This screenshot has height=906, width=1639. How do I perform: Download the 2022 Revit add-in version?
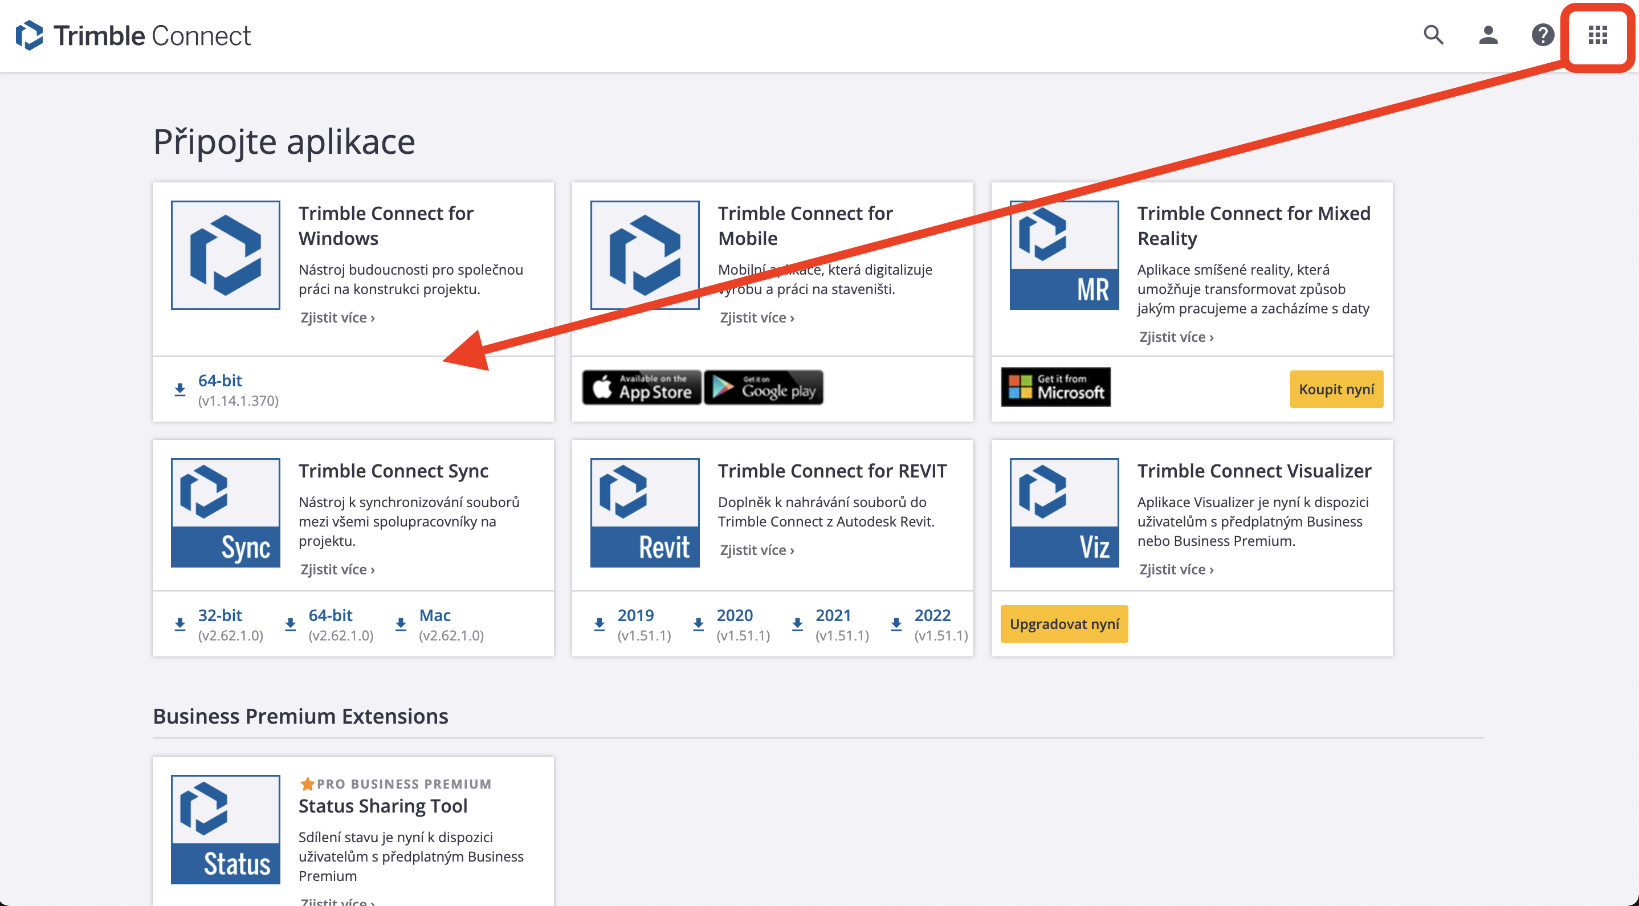coord(933,615)
